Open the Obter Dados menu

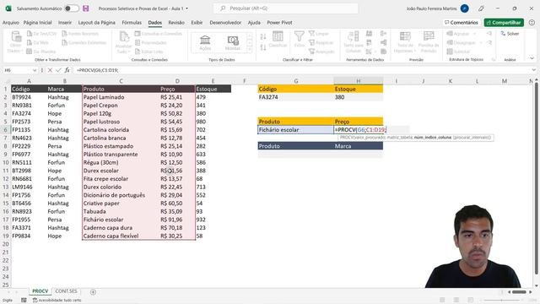pyautogui.click(x=15, y=41)
